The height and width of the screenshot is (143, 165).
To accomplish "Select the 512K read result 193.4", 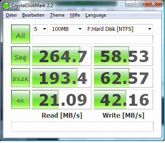I will pyautogui.click(x=62, y=78).
